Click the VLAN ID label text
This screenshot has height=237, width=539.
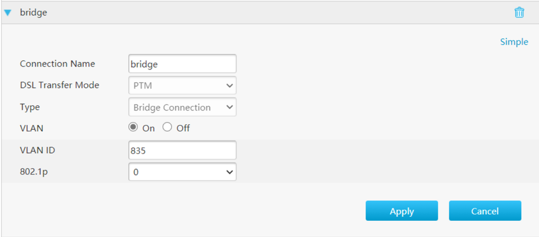click(37, 150)
